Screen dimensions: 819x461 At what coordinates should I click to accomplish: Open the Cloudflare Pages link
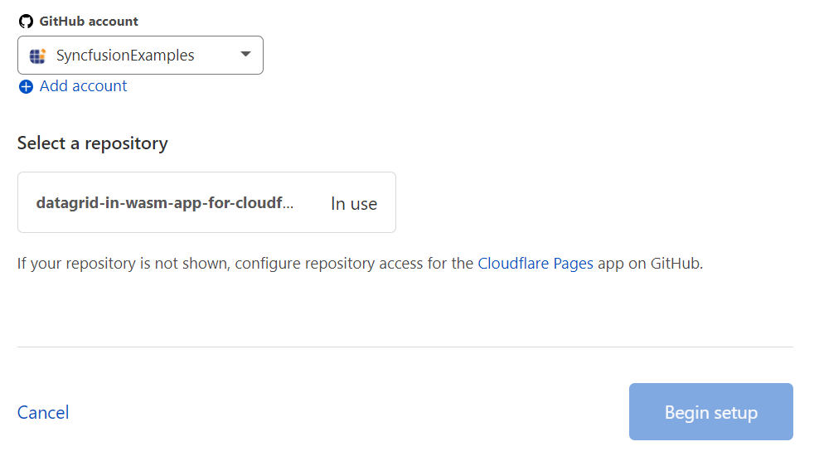535,264
